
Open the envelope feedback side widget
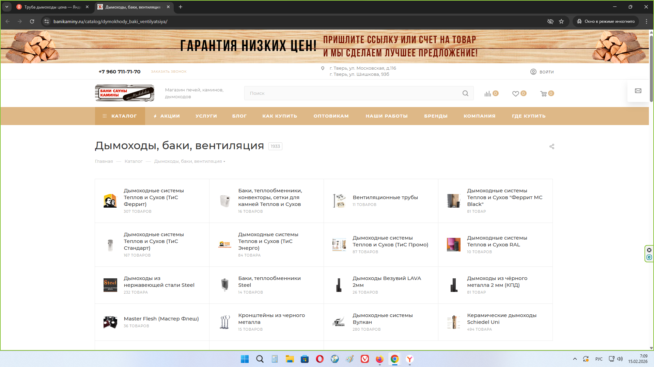638,91
